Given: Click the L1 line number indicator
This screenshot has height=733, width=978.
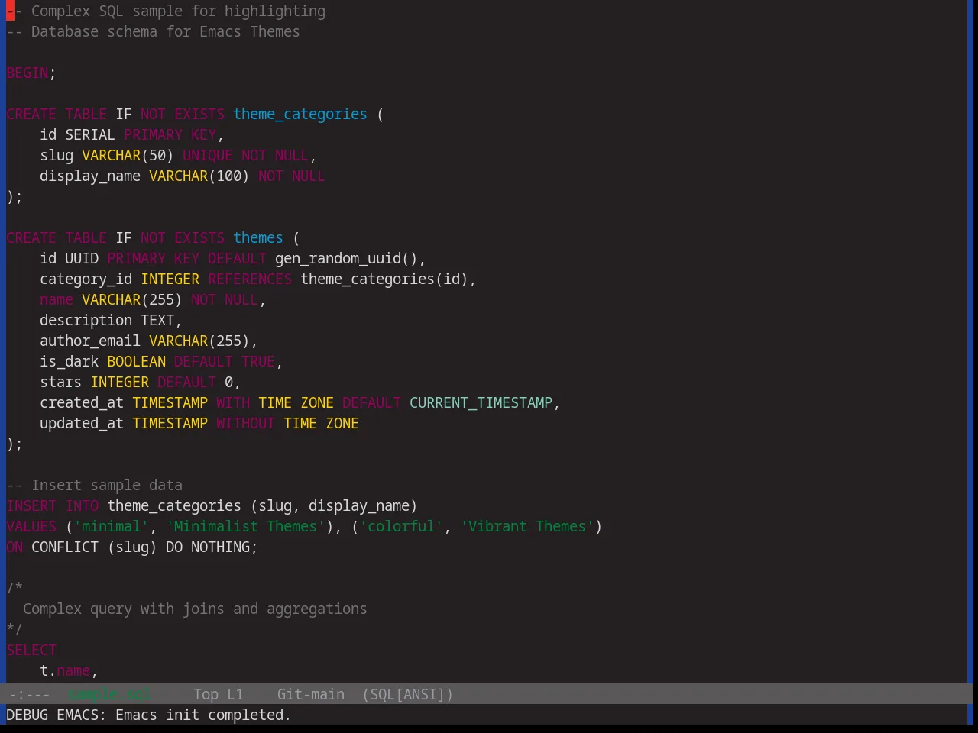Looking at the screenshot, I should (235, 694).
